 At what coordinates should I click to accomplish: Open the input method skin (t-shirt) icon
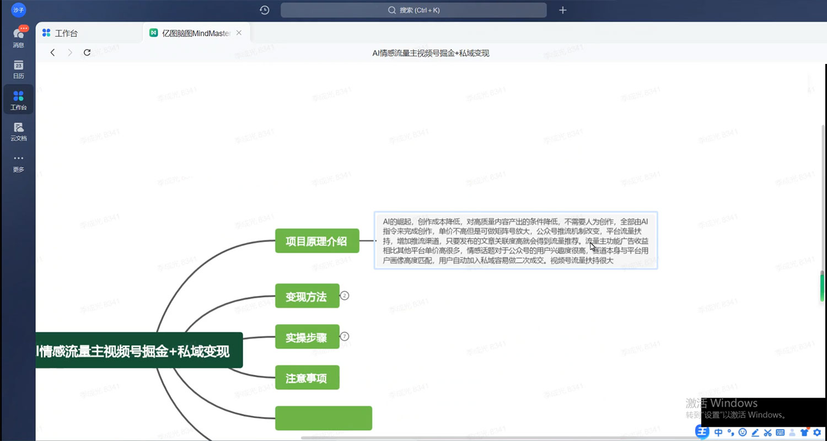point(804,433)
